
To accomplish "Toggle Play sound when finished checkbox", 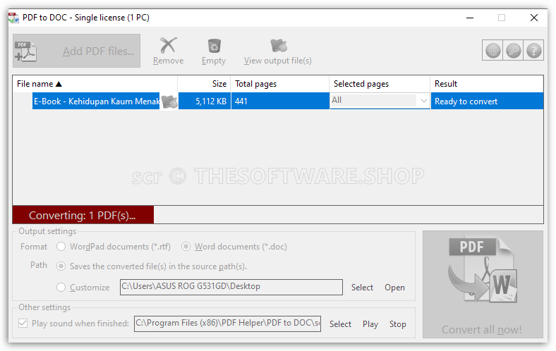I will click(x=23, y=323).
